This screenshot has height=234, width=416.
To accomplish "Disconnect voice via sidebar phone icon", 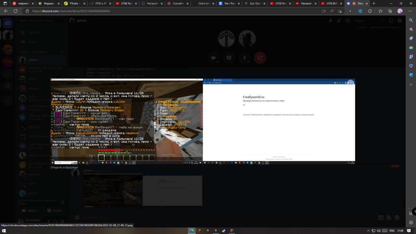I will pyautogui.click(x=62, y=202).
